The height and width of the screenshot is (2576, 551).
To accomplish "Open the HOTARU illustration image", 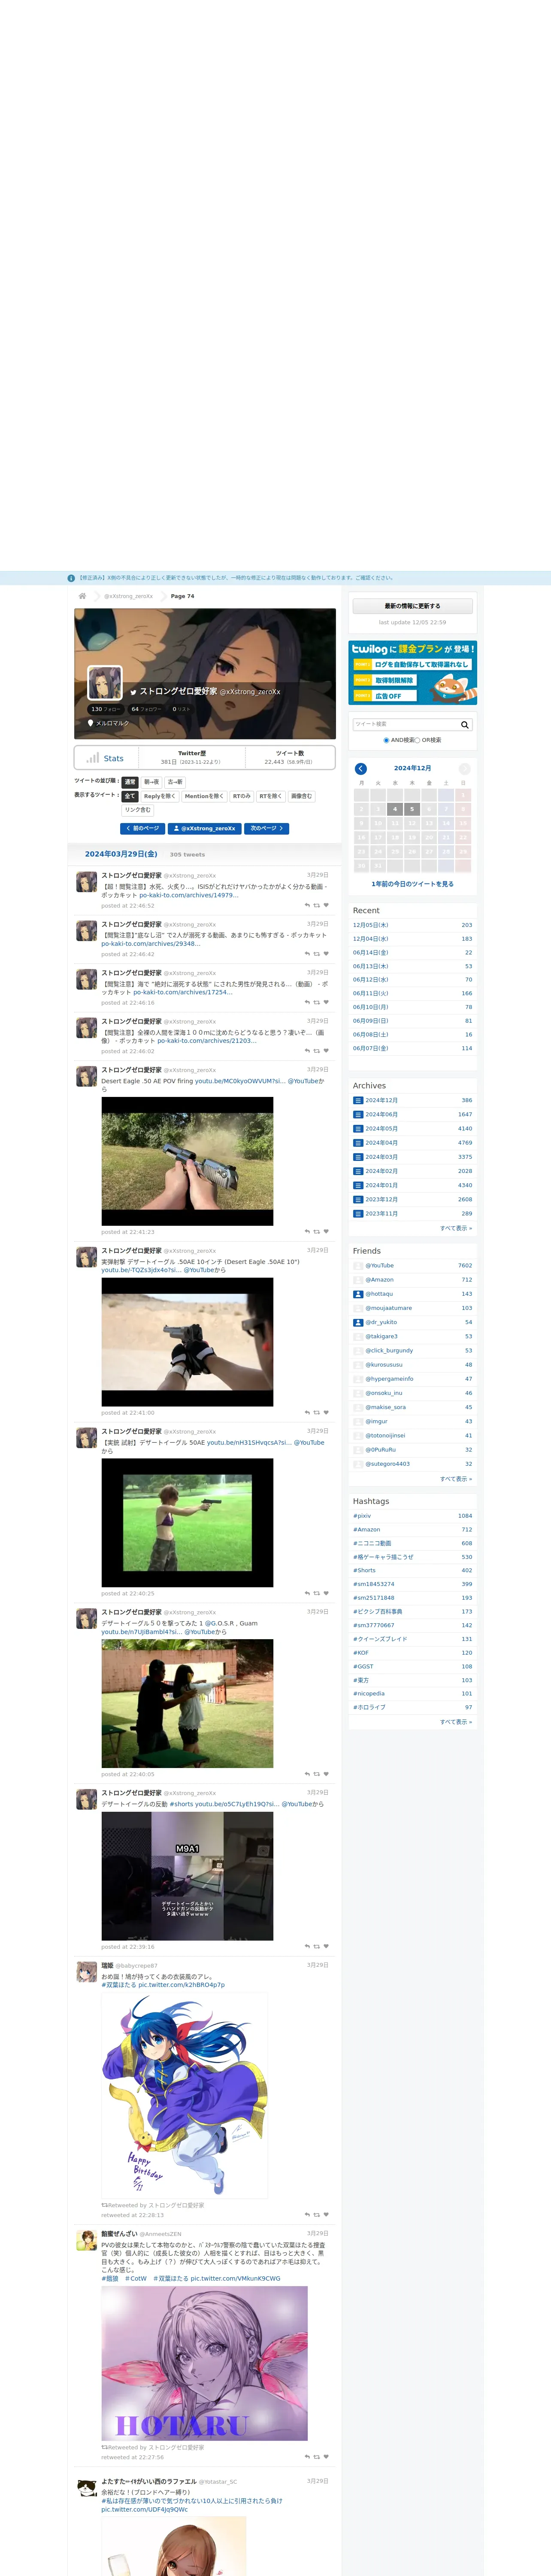I will coord(204,2363).
